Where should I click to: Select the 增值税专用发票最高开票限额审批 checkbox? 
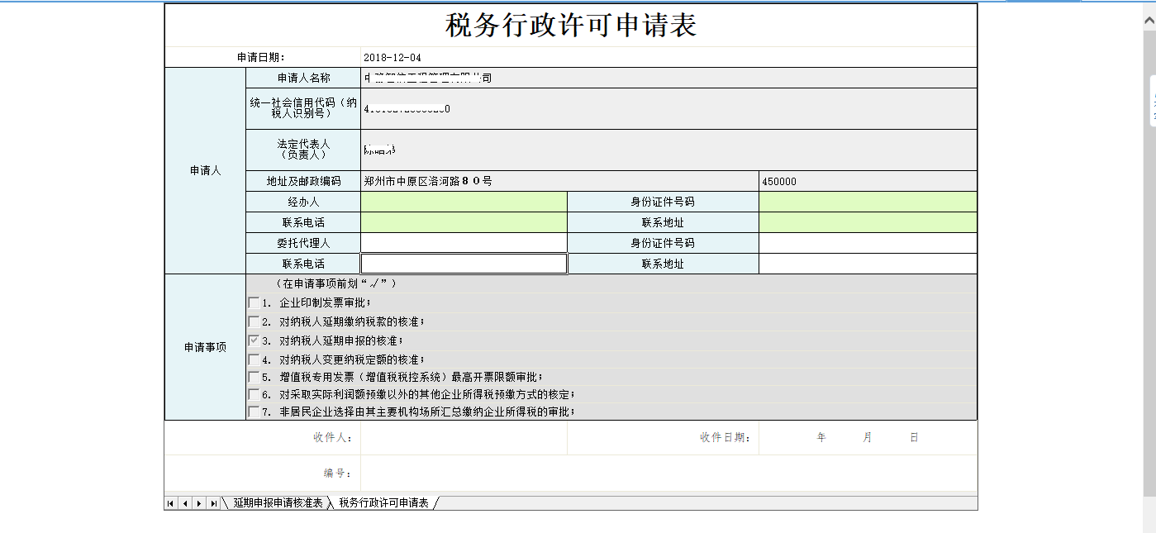click(254, 376)
